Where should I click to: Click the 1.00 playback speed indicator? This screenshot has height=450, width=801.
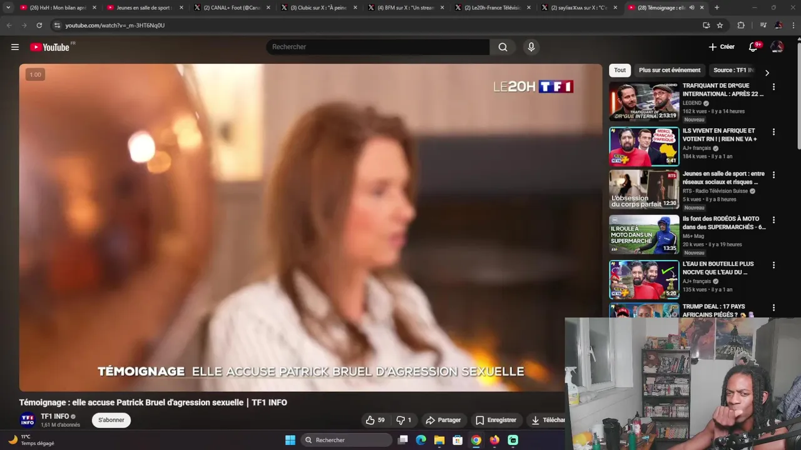36,74
